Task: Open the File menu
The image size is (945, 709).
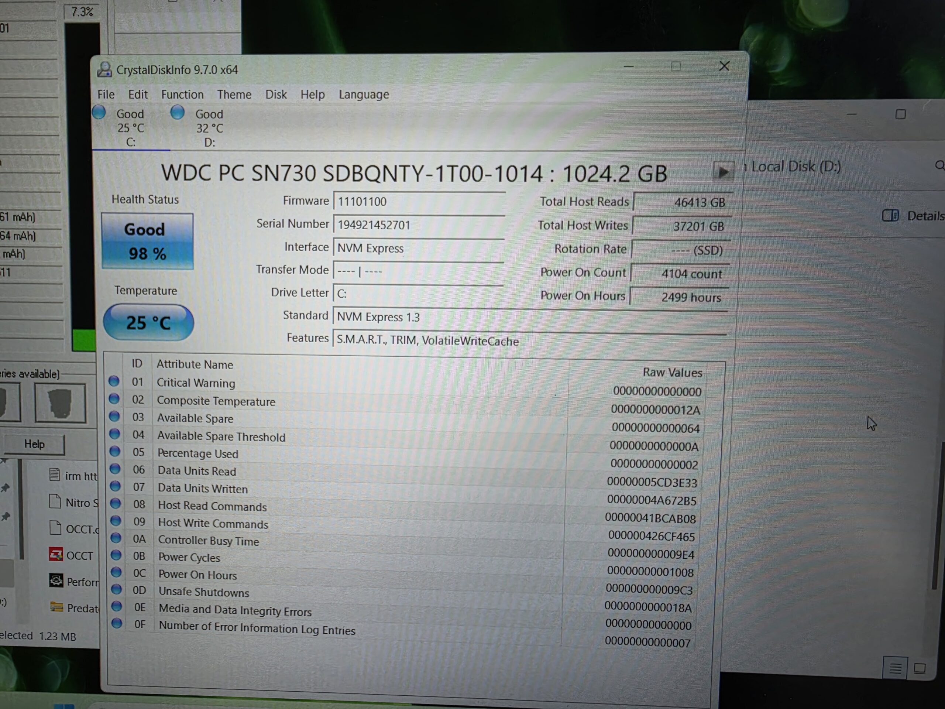Action: click(x=106, y=95)
